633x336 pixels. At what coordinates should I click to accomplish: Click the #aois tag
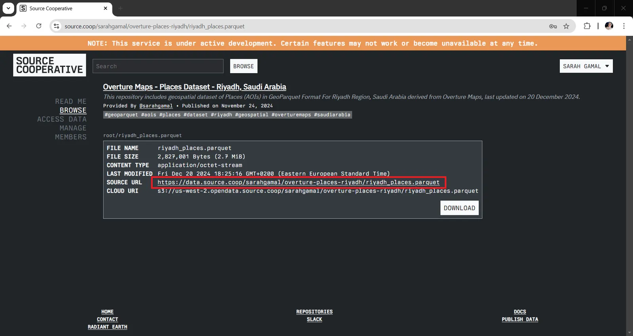149,115
